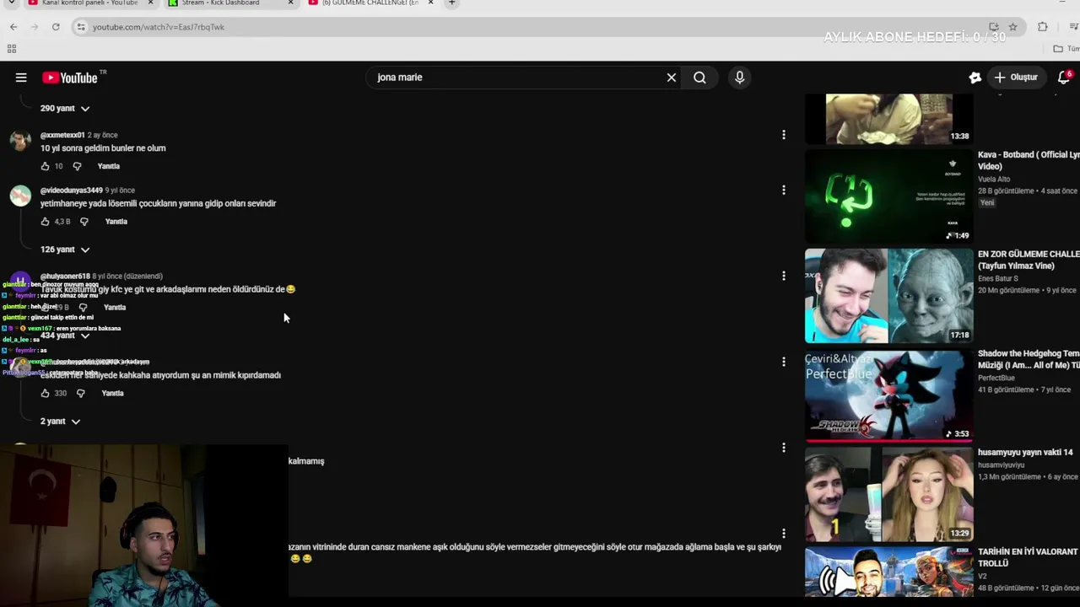Select the GÜLMEME CHALLENGE tab

(x=370, y=3)
